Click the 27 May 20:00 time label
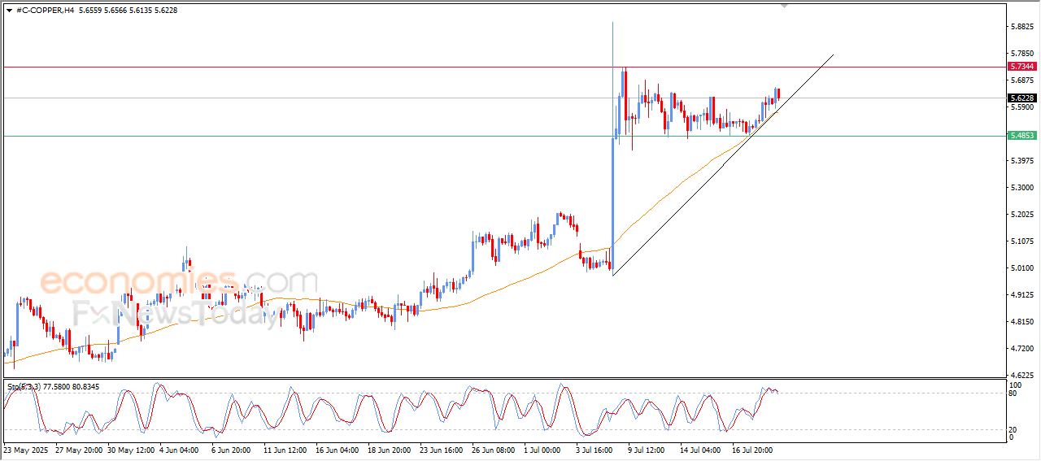 pos(79,450)
